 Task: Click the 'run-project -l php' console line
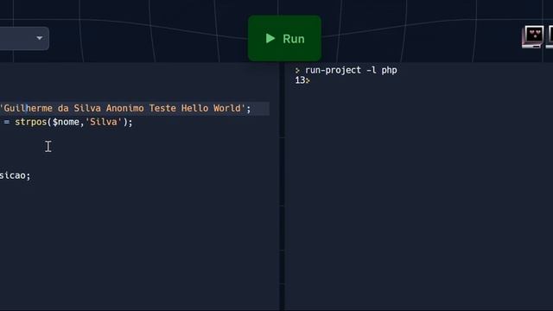[351, 70]
